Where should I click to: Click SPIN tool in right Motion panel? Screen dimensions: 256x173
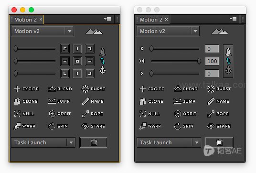[184, 126]
